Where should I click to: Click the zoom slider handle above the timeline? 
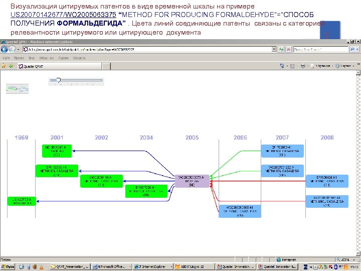pyautogui.click(x=59, y=80)
